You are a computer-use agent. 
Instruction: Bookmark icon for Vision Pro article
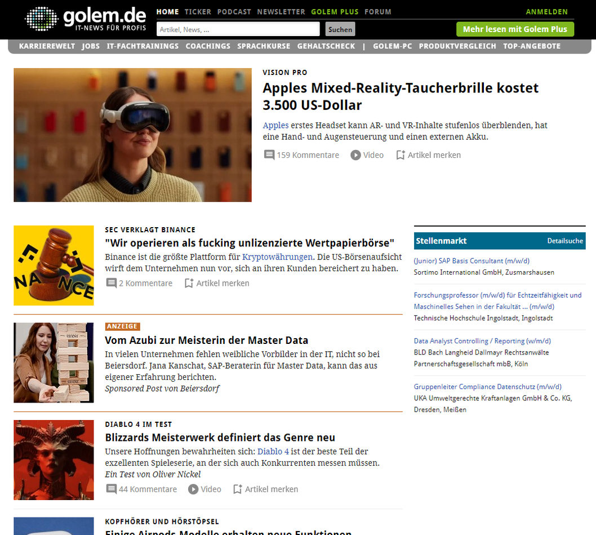[x=401, y=155]
